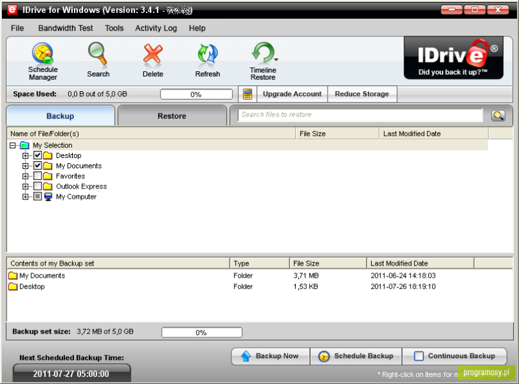This screenshot has width=519, height=384.
Task: Click the My Documents folder icon in backup set
Action: [x=13, y=275]
